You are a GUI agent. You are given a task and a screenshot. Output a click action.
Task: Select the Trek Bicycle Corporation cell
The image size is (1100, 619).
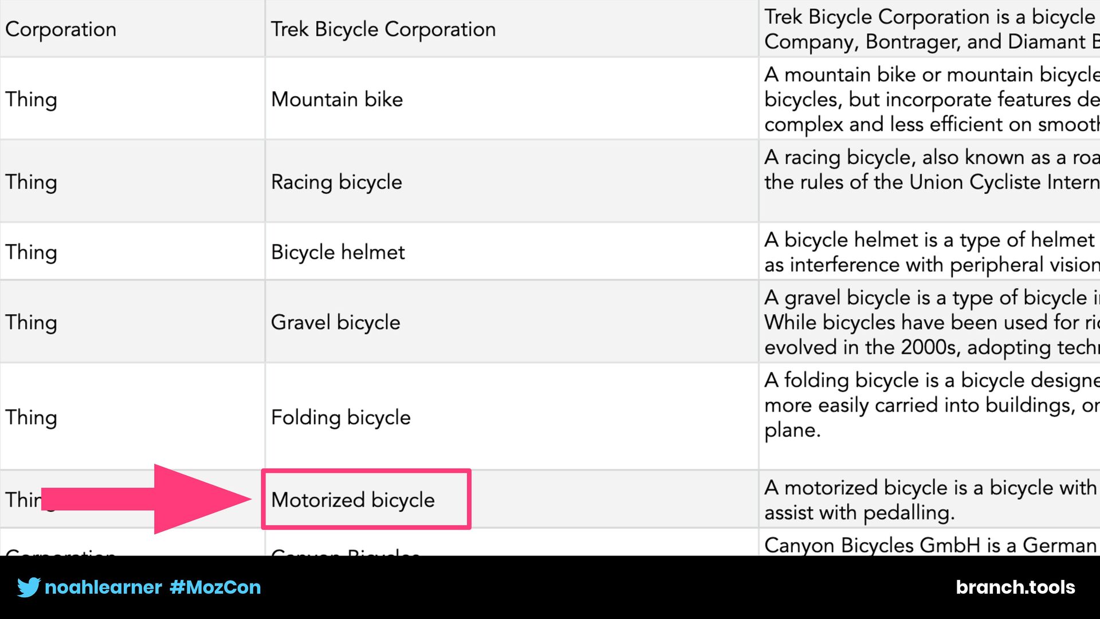[x=512, y=29]
